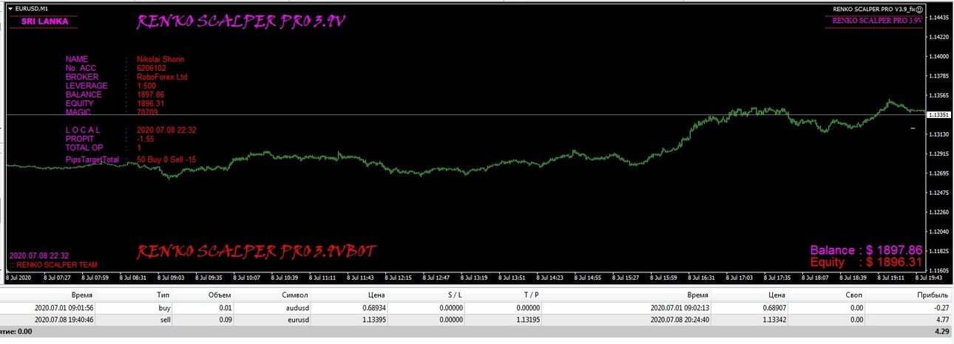Click the pink RENKO SCALPER PRO 3.9V heading
954x344 pixels.
tap(242, 23)
